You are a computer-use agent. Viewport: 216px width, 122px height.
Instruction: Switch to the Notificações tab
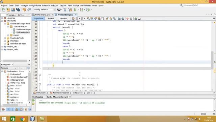[x=38, y=97]
